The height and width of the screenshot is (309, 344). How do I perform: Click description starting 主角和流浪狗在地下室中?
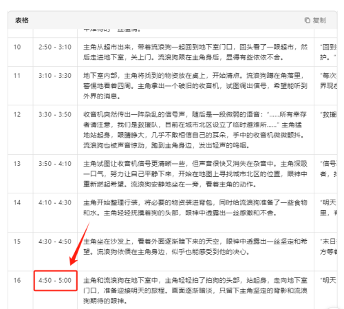coord(195,290)
